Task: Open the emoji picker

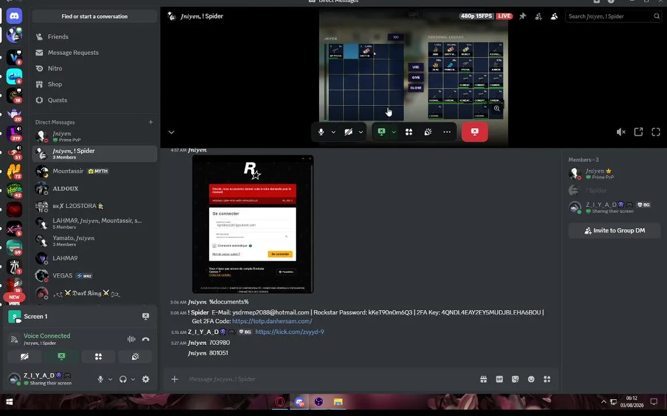Action: [x=532, y=379]
